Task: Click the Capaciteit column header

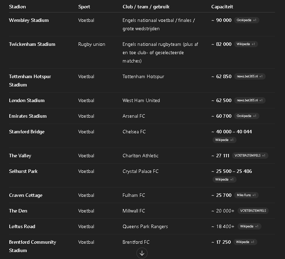Action: pyautogui.click(x=222, y=7)
